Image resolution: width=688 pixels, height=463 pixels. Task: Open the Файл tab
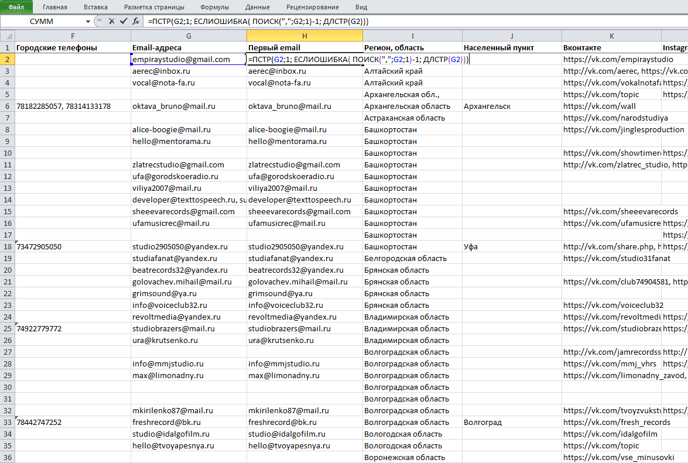[x=16, y=7]
